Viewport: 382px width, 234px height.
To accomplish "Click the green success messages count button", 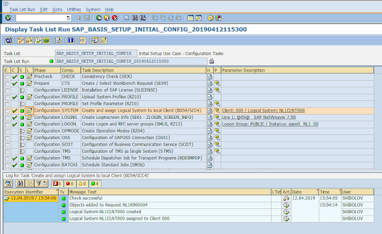I will point(94,183).
